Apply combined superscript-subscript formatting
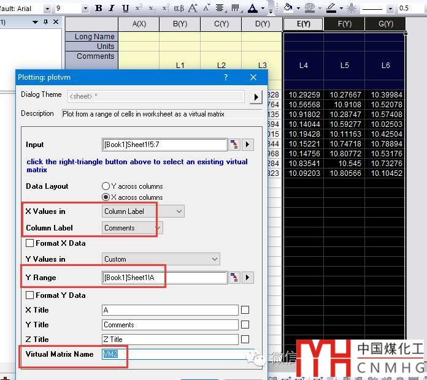The height and width of the screenshot is (380, 427). click(165, 8)
